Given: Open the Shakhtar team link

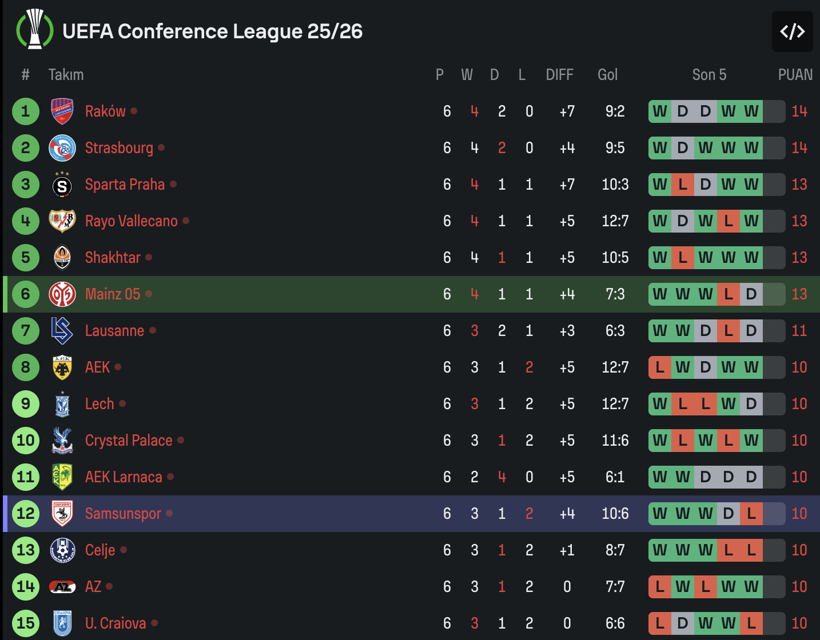Looking at the screenshot, I should click(x=113, y=258).
